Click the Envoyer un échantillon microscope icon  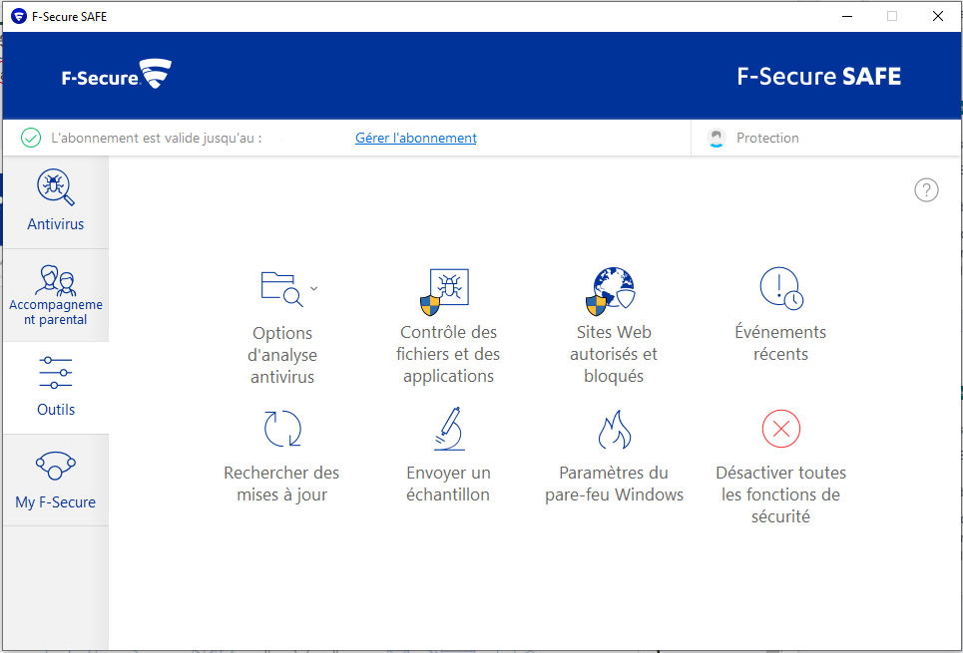click(x=449, y=429)
